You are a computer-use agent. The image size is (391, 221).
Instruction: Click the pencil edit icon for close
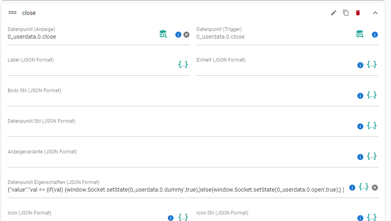click(x=334, y=13)
